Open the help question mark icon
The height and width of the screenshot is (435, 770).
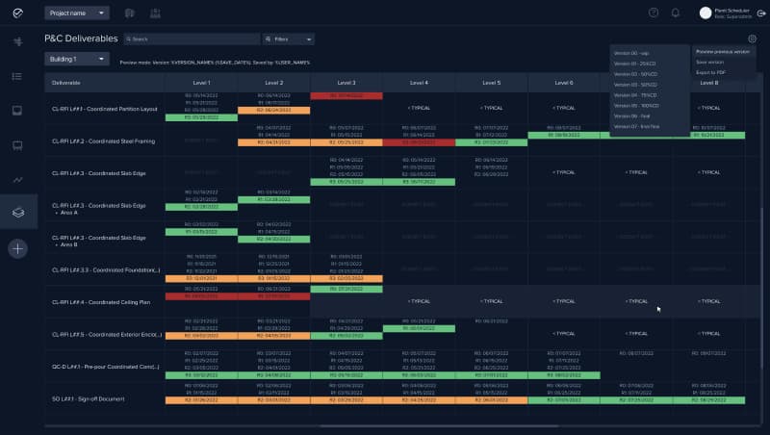point(654,13)
